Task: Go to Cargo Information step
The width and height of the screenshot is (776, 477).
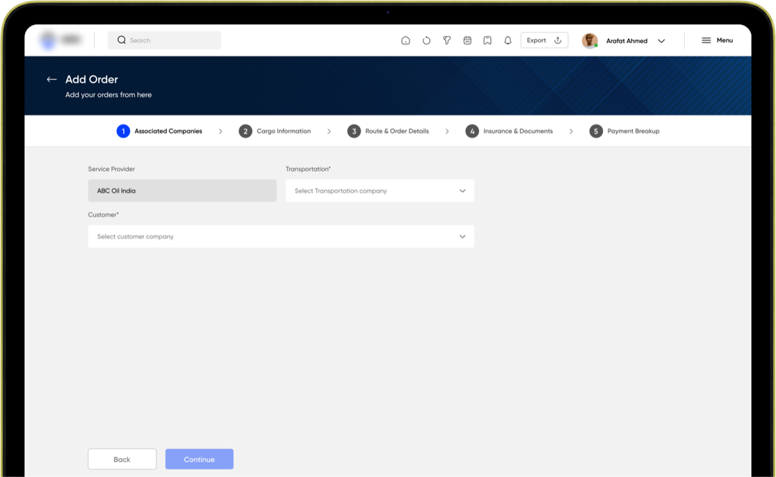Action: coord(275,131)
